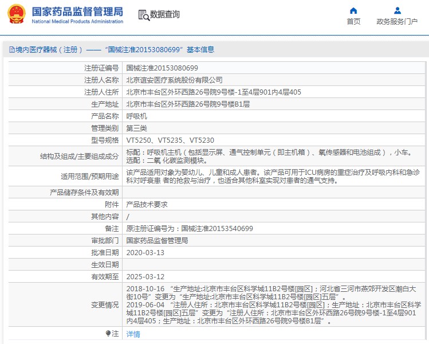Open the 首页 text link
This screenshot has width=429, height=344.
click(x=353, y=22)
